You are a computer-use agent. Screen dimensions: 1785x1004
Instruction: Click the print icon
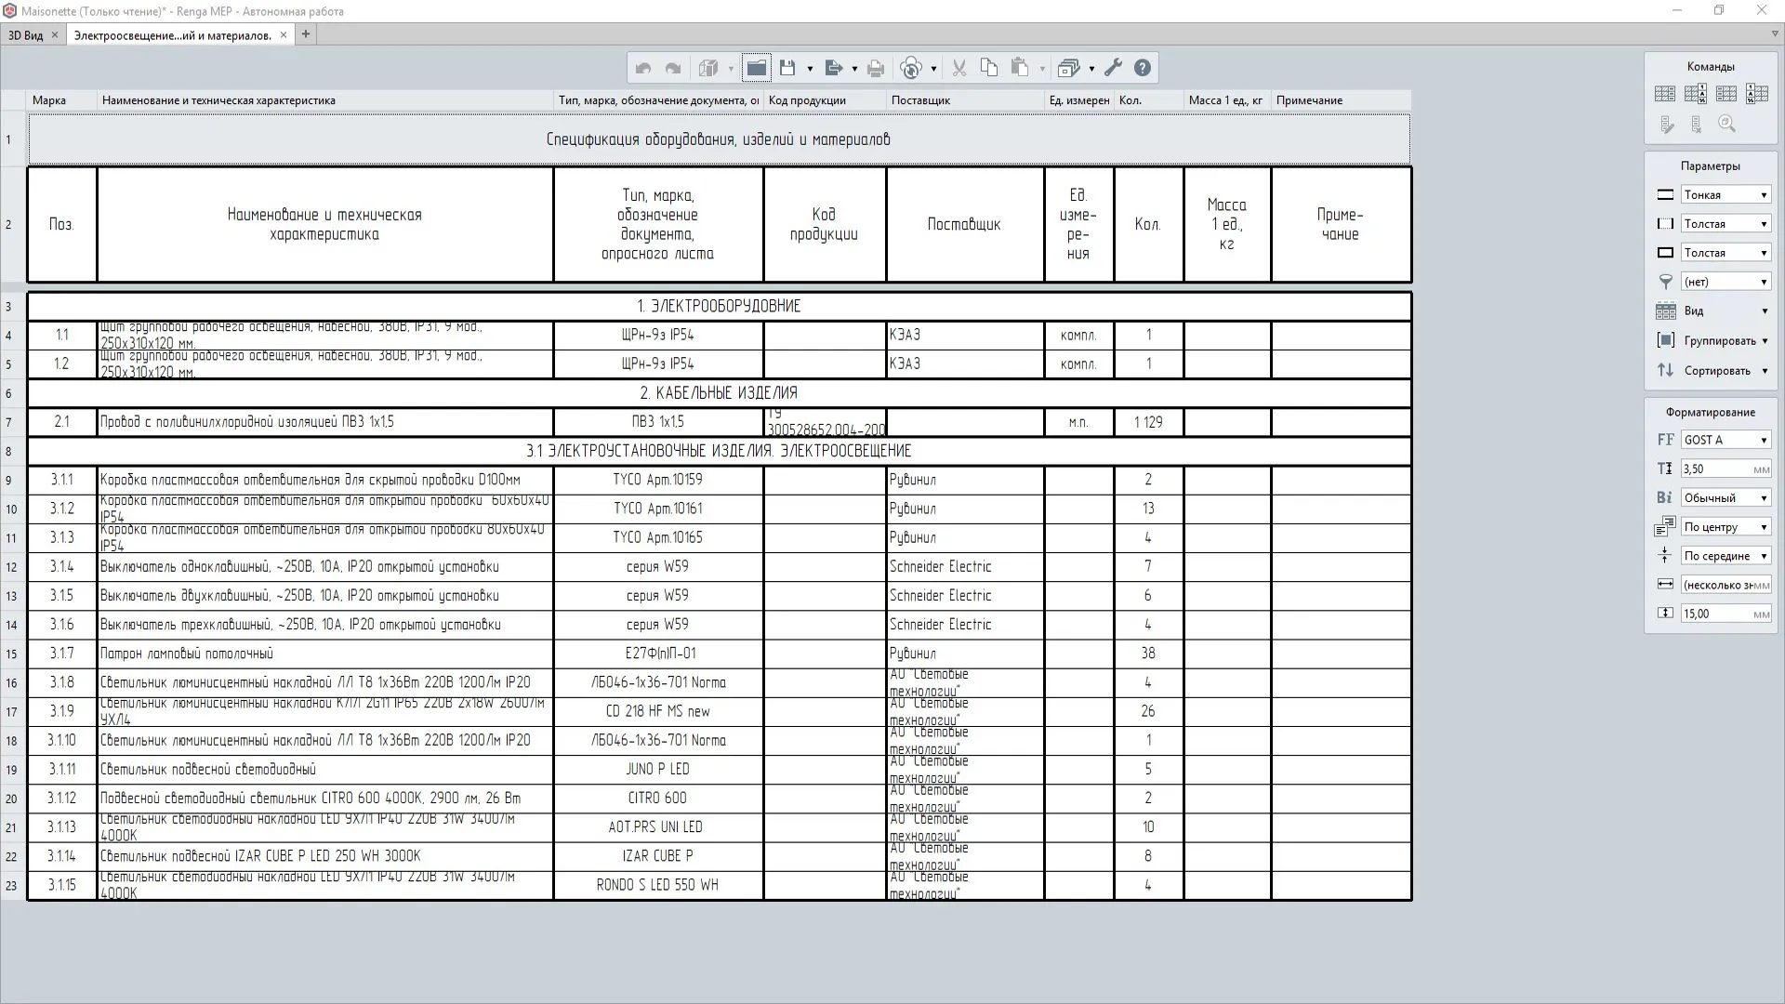tap(875, 68)
